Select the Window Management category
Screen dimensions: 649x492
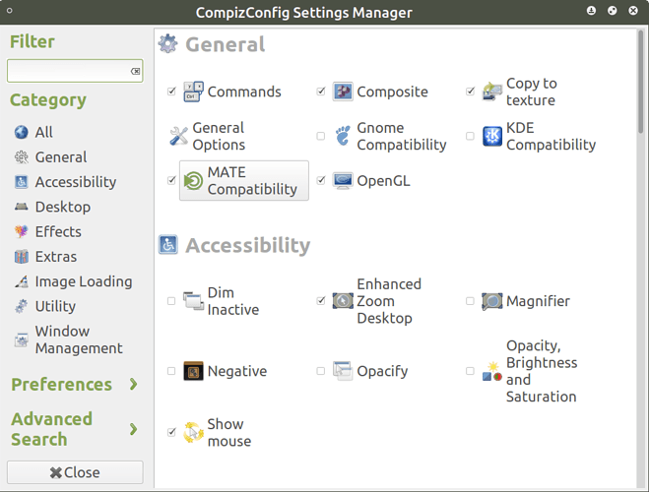point(69,339)
